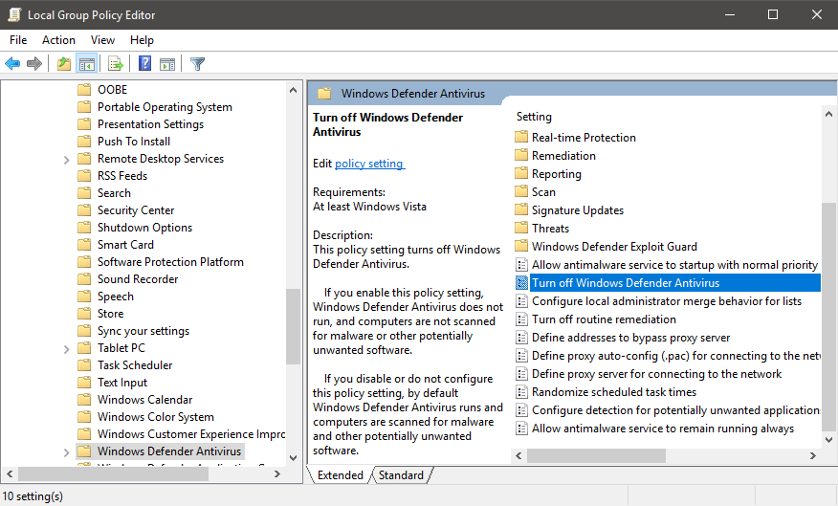Image resolution: width=838 pixels, height=506 pixels.
Task: Click the Scan folder icon
Action: click(521, 191)
